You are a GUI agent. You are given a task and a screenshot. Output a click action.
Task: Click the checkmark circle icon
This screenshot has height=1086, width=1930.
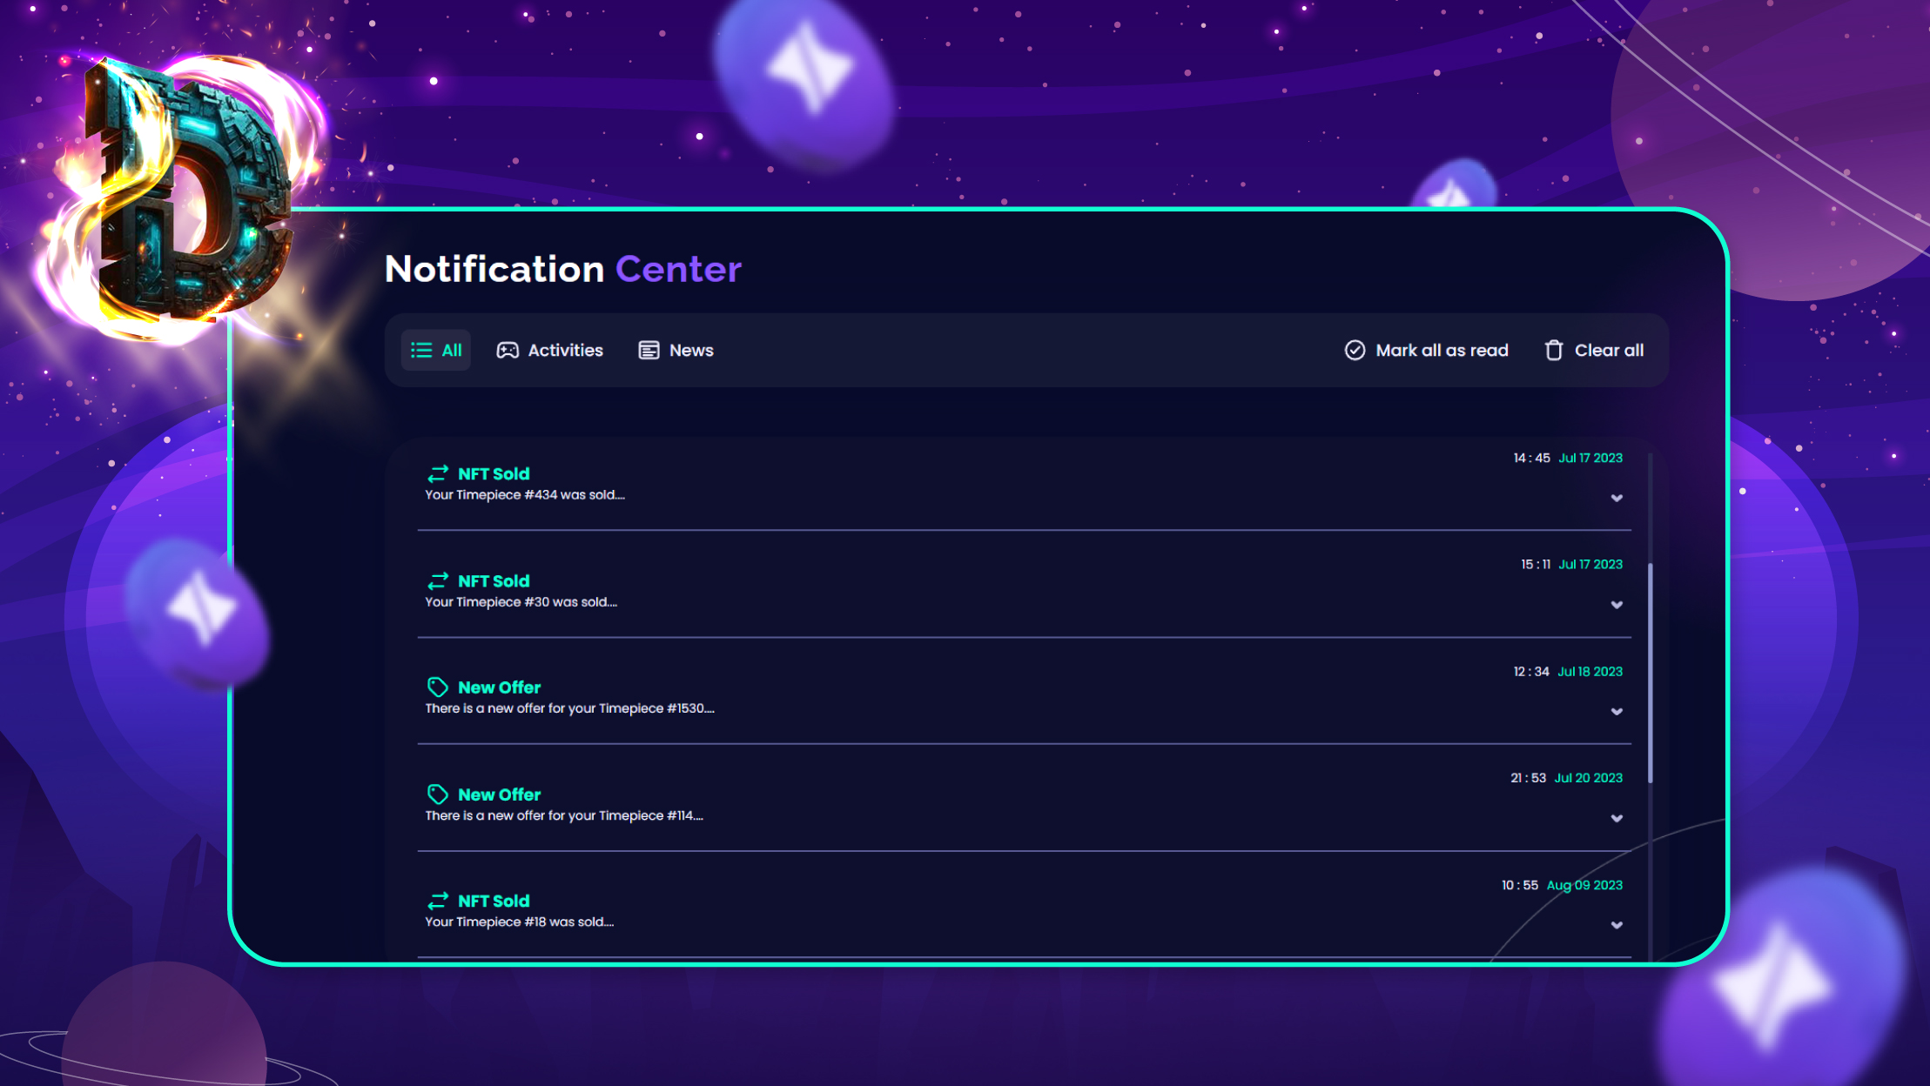(x=1355, y=351)
